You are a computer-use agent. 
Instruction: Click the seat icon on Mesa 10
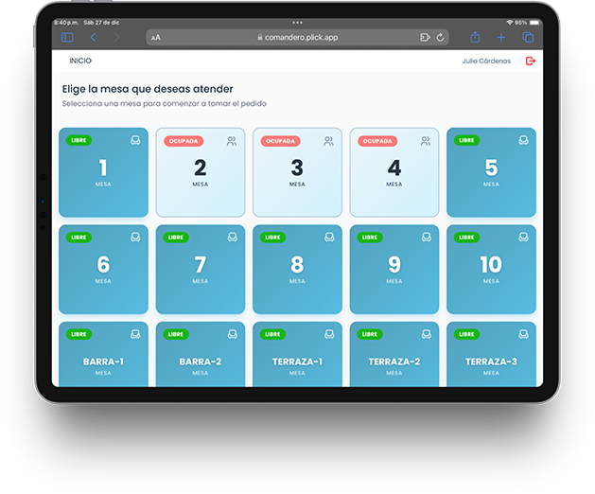coord(523,238)
